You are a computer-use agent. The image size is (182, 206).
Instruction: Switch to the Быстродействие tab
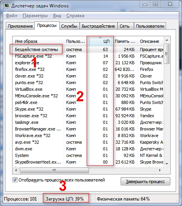click(x=98, y=26)
